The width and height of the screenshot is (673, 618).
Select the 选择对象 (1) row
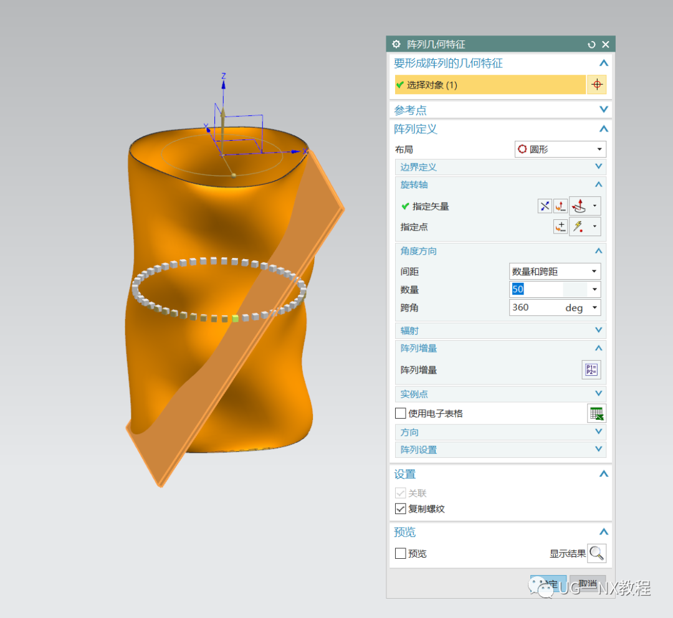click(x=490, y=85)
